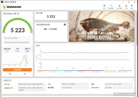Minimize the 3DMark window
This screenshot has width=138, height=97.
point(123,2)
